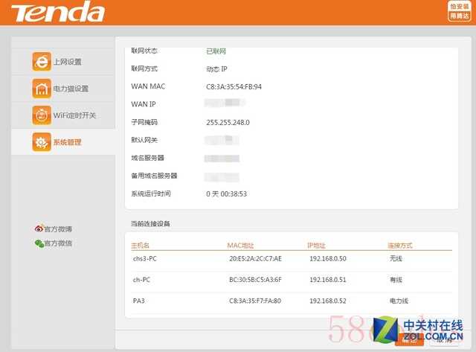Screen dimensions: 476x352
Task: Click the Tenda logo in header
Action: [58, 13]
